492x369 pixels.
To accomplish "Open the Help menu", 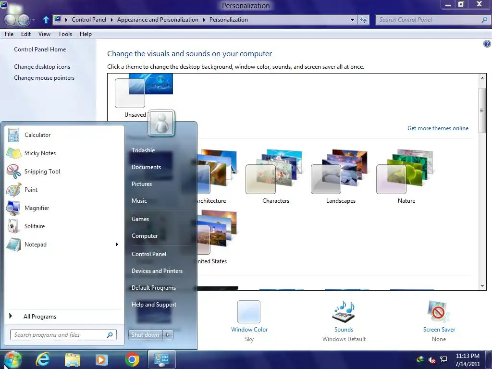I will click(86, 34).
